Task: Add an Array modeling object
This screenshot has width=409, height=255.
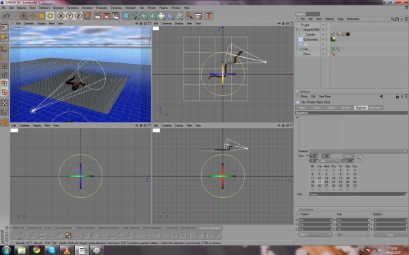Action: coord(152,16)
